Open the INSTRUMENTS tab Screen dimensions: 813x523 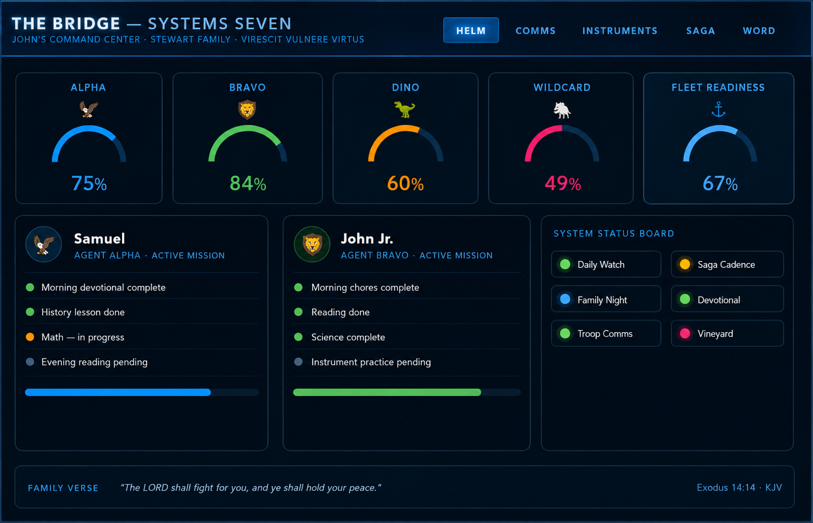[x=620, y=31]
